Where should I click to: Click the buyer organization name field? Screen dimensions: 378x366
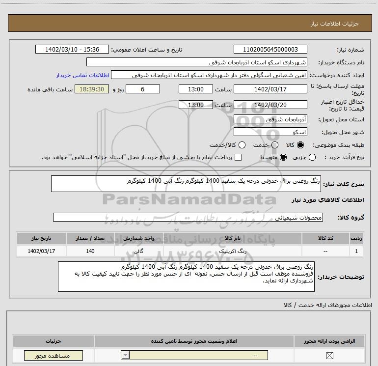point(197,62)
